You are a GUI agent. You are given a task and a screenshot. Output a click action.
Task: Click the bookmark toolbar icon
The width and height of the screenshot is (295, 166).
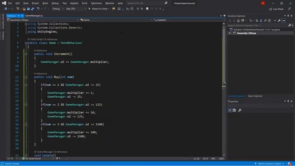(147, 9)
